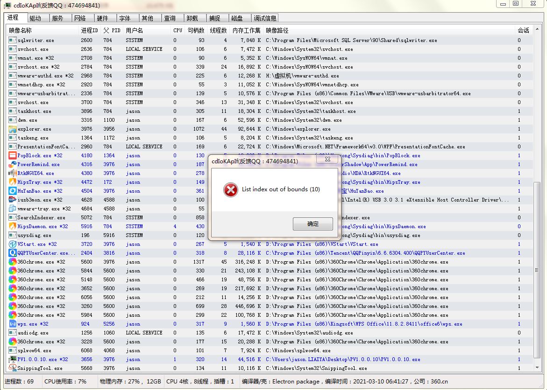Select the taskeng.exe process name
547x390 pixels.
(33, 138)
